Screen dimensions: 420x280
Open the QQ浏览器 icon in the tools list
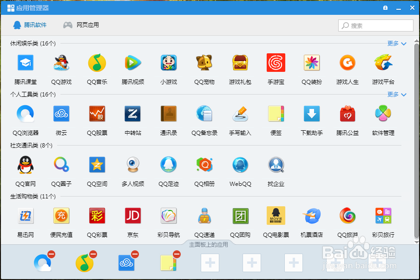pyautogui.click(x=26, y=114)
